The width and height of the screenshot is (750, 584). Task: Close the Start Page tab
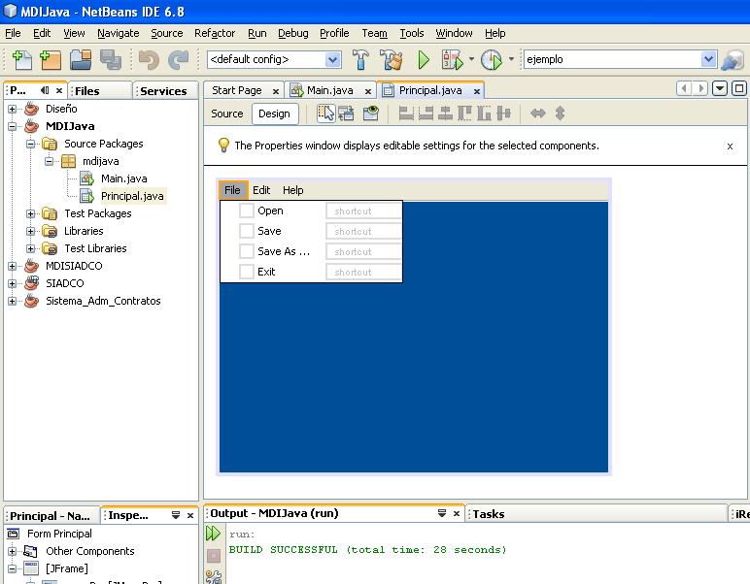(276, 91)
